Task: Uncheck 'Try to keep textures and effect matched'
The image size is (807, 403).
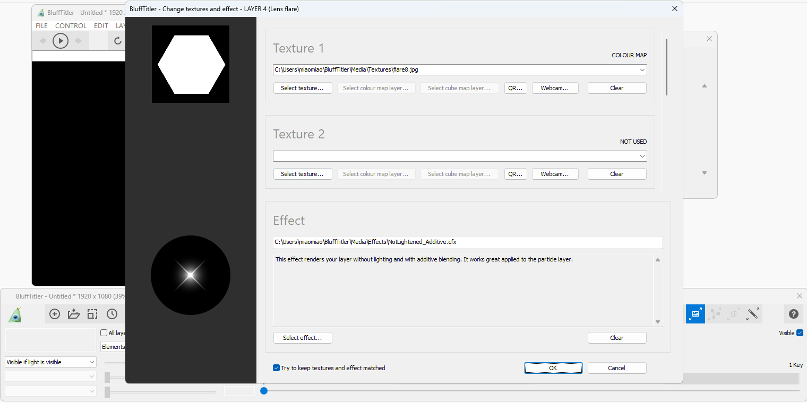Action: tap(276, 368)
